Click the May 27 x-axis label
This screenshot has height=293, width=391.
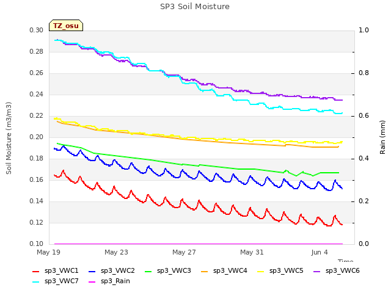[184, 252]
